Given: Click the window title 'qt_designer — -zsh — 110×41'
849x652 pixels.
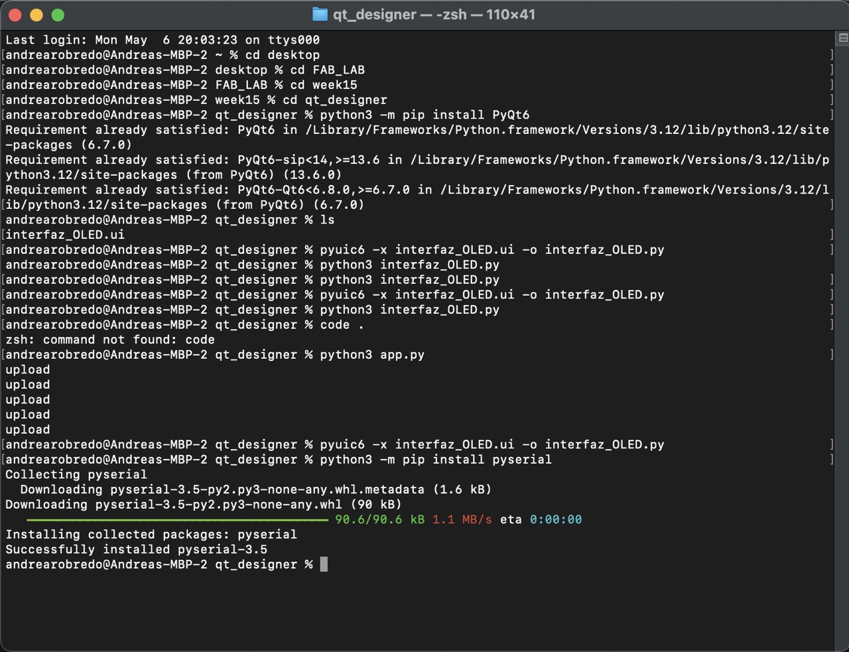Looking at the screenshot, I should coord(434,15).
